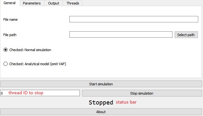Image resolution: width=203 pixels, height=116 pixels.
Task: Open the Output tab
Action: [53, 3]
